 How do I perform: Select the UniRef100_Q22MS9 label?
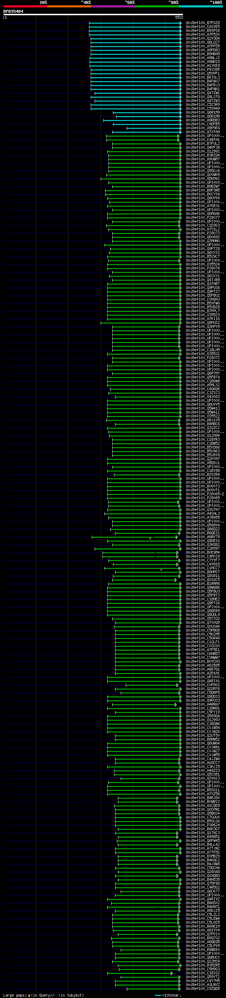202,962
